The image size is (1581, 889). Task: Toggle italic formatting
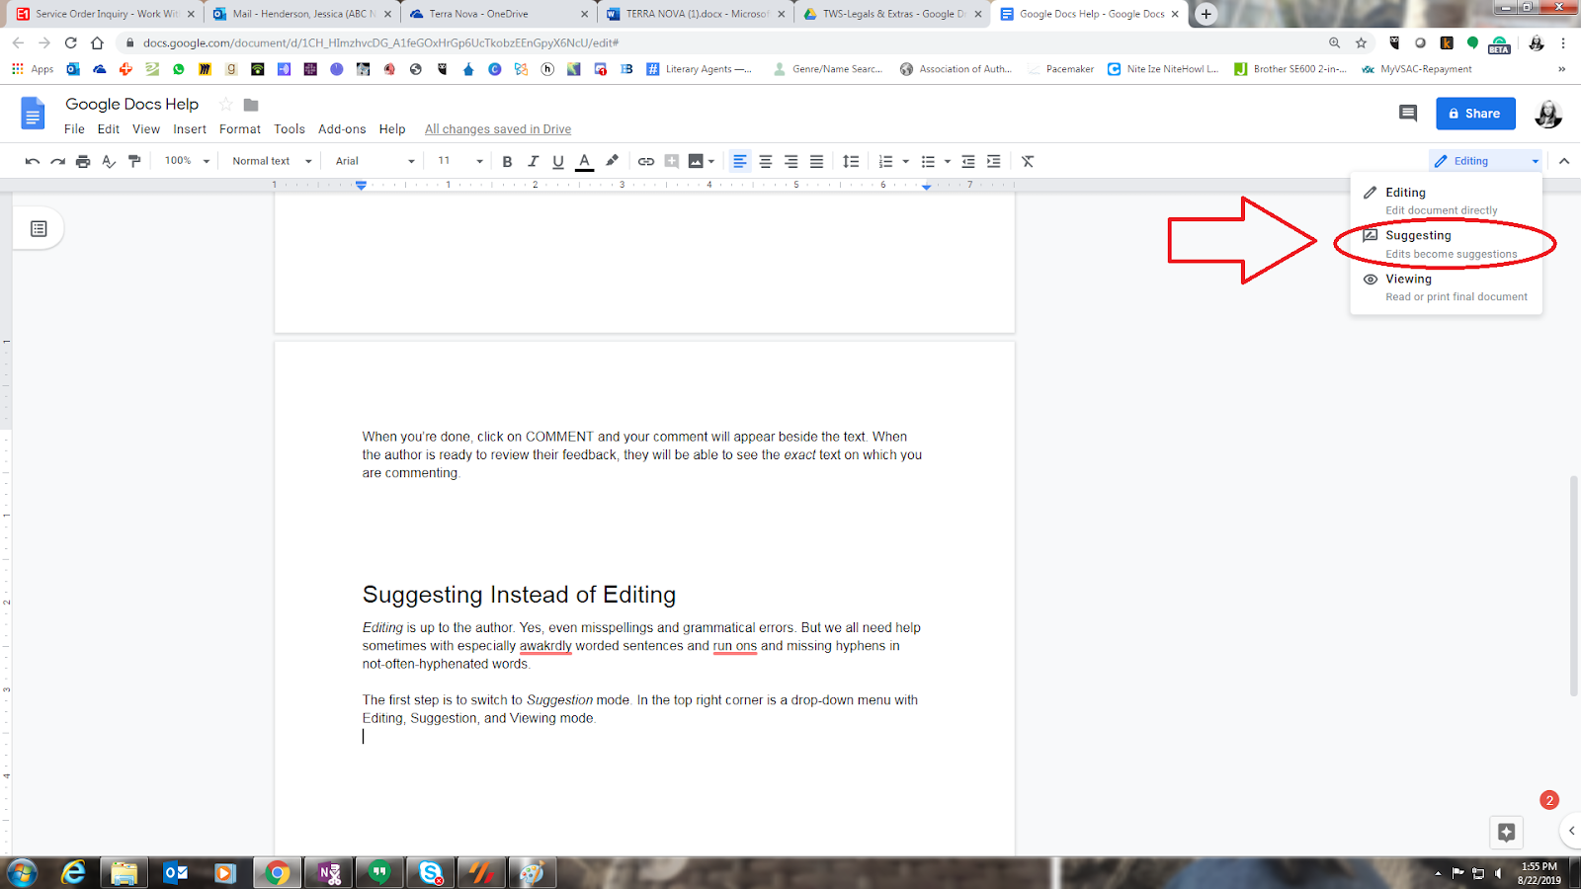tap(533, 161)
